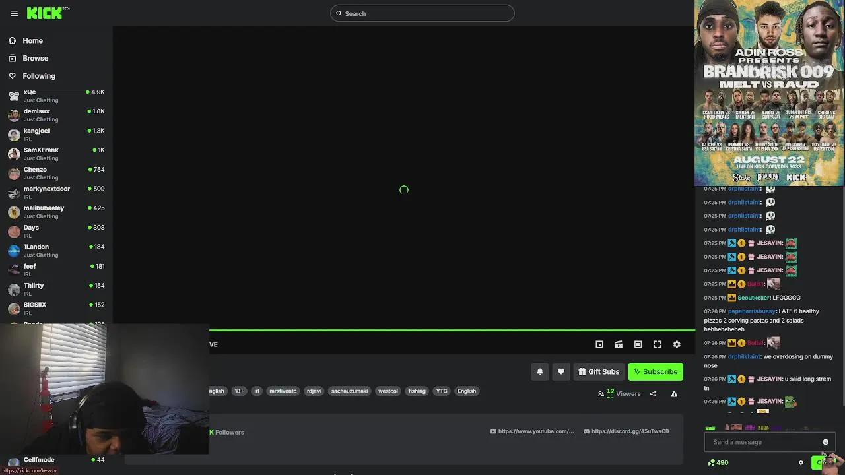
Task: Click the 12 Viewers count
Action: [619, 393]
